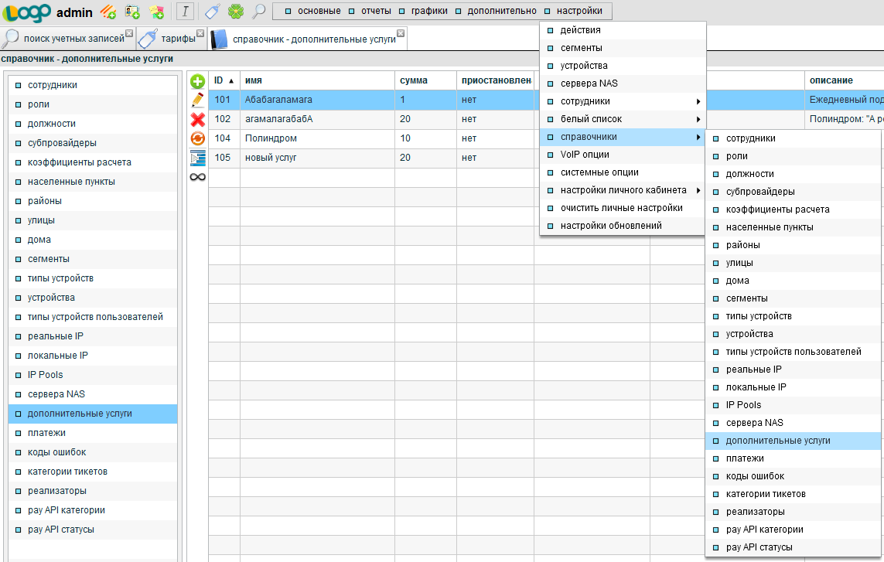The image size is (884, 562).
Task: Select the 'Полиндром' table row
Action: point(271,138)
